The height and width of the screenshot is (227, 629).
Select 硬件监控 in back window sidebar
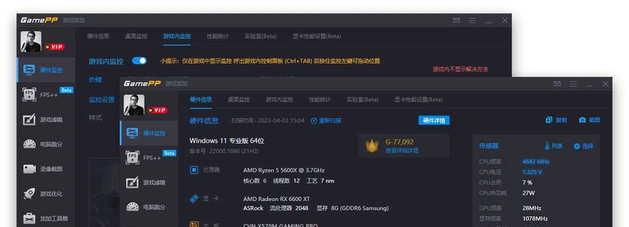tap(46, 70)
